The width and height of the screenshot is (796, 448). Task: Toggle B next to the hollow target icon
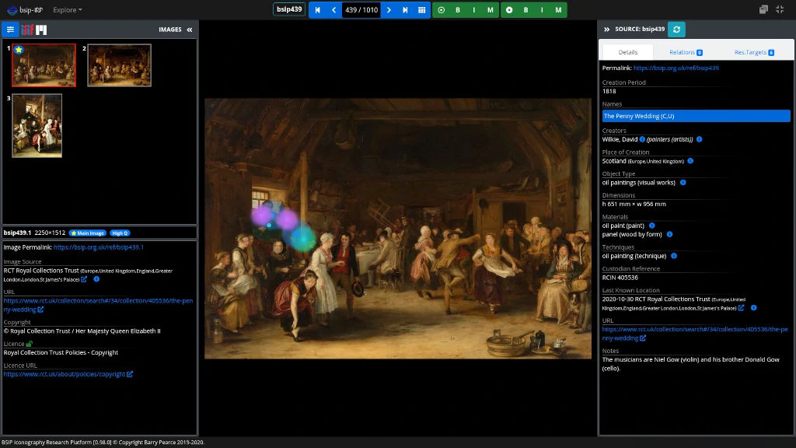click(457, 10)
